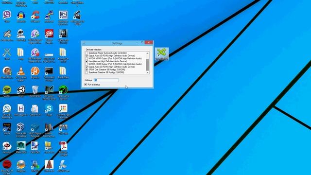The width and height of the screenshot is (311, 175).
Task: Maximize the Settings window
Action: (142, 42)
